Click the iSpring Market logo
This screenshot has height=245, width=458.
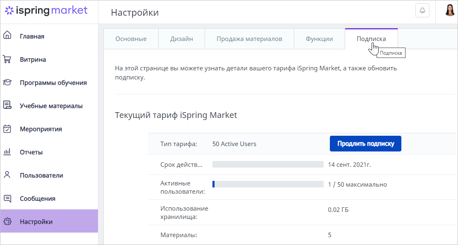coord(46,10)
